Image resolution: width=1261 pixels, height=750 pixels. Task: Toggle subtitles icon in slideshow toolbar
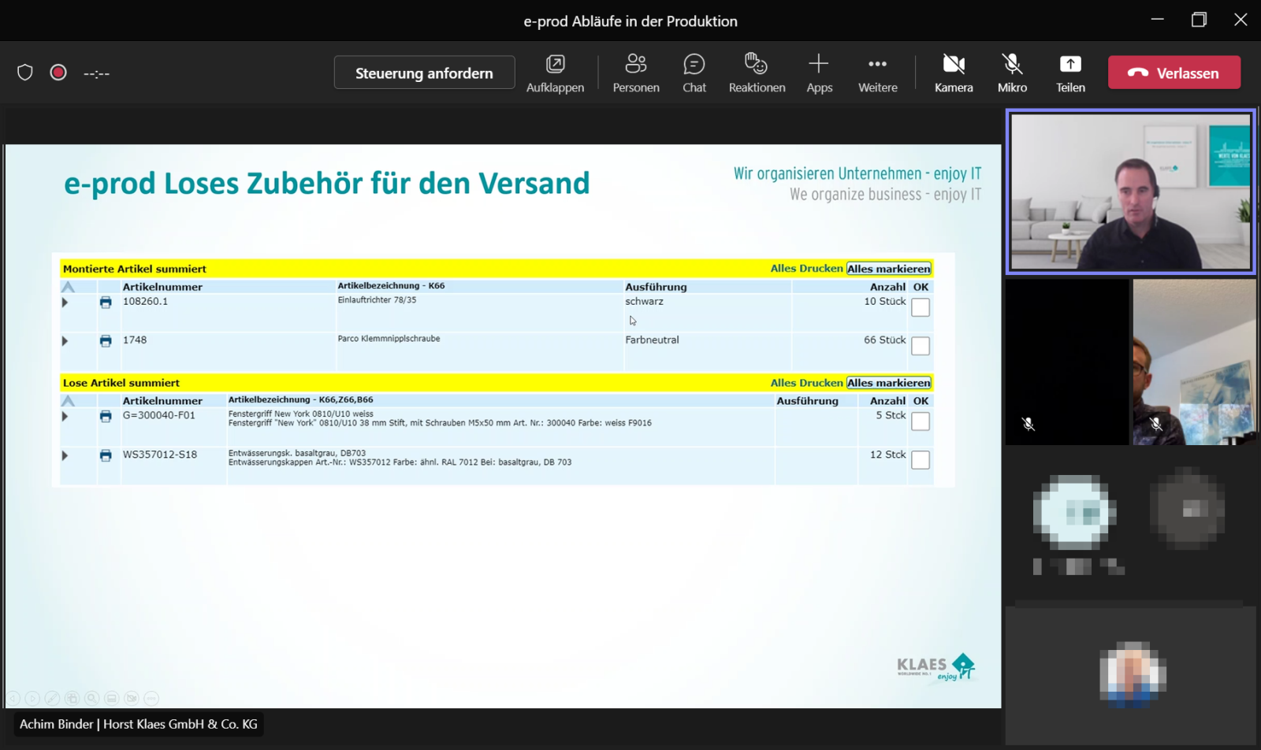[111, 698]
